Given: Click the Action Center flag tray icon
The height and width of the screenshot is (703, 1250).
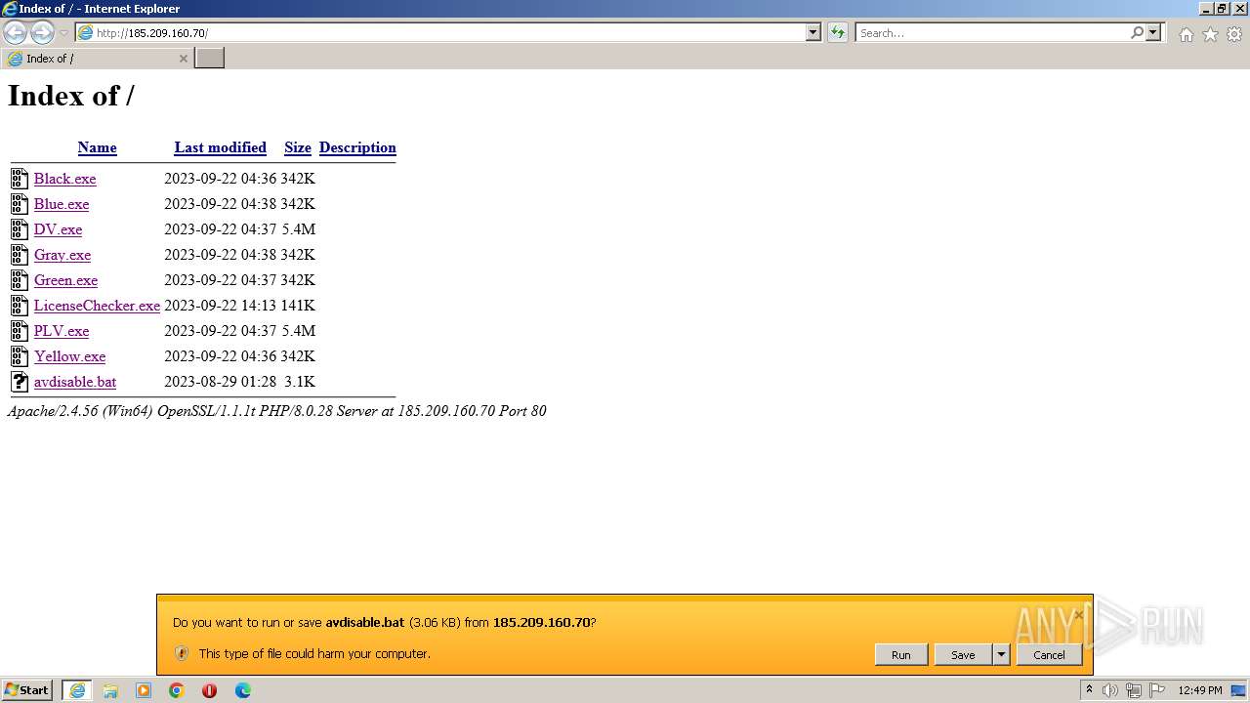Looking at the screenshot, I should pyautogui.click(x=1158, y=690).
